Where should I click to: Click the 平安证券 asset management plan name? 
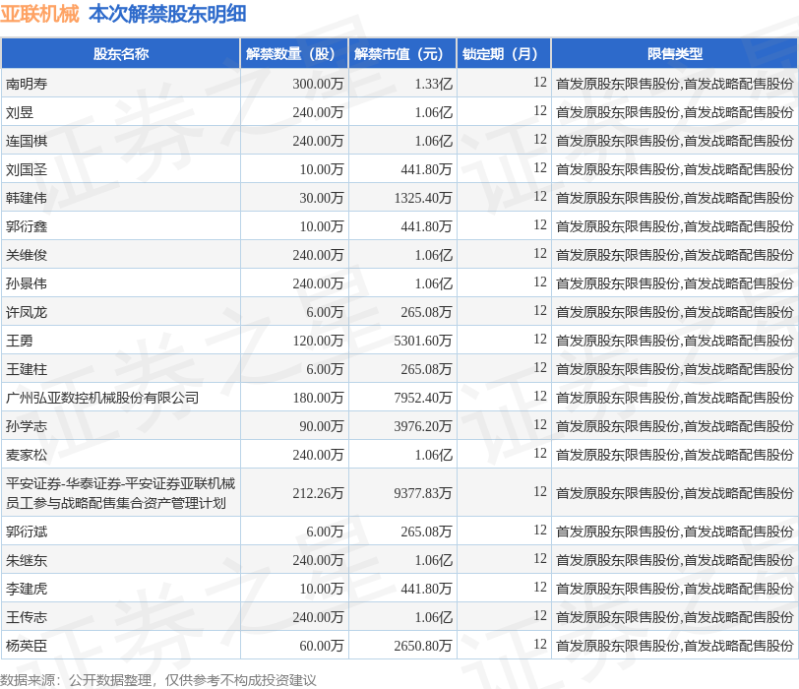(x=120, y=492)
